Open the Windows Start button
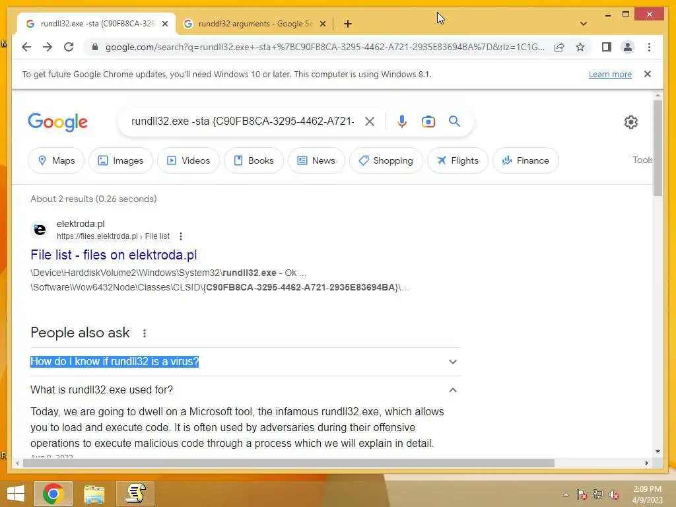676x507 pixels. coord(16,494)
